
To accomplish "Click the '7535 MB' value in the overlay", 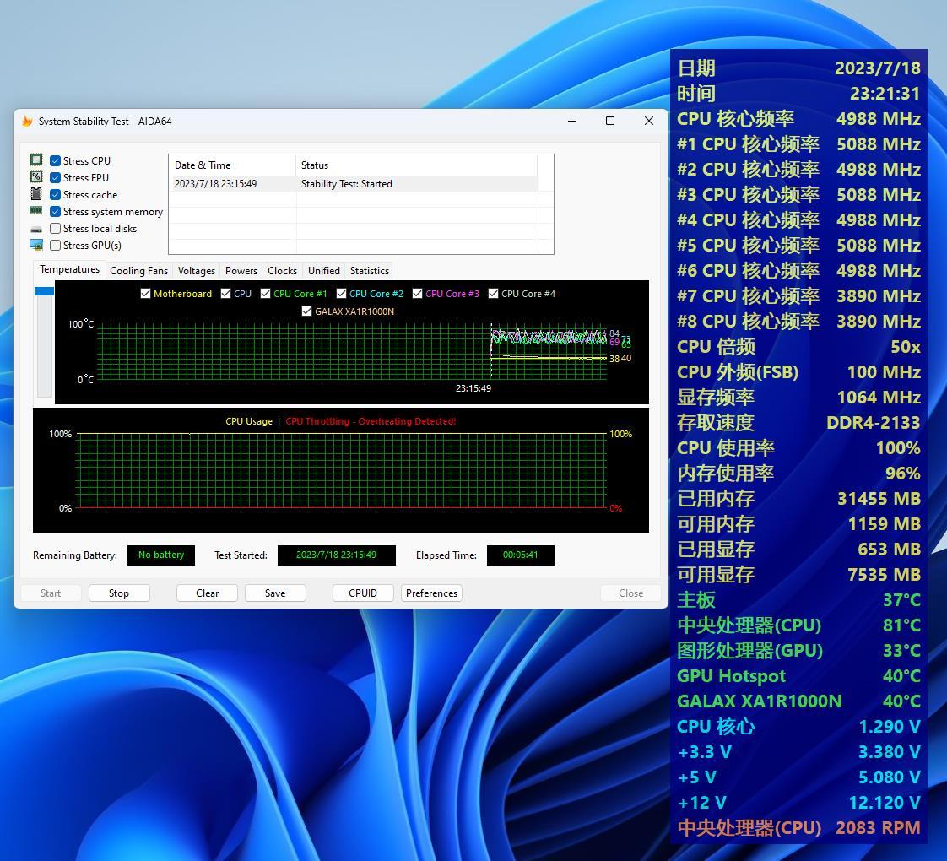I will tap(885, 575).
